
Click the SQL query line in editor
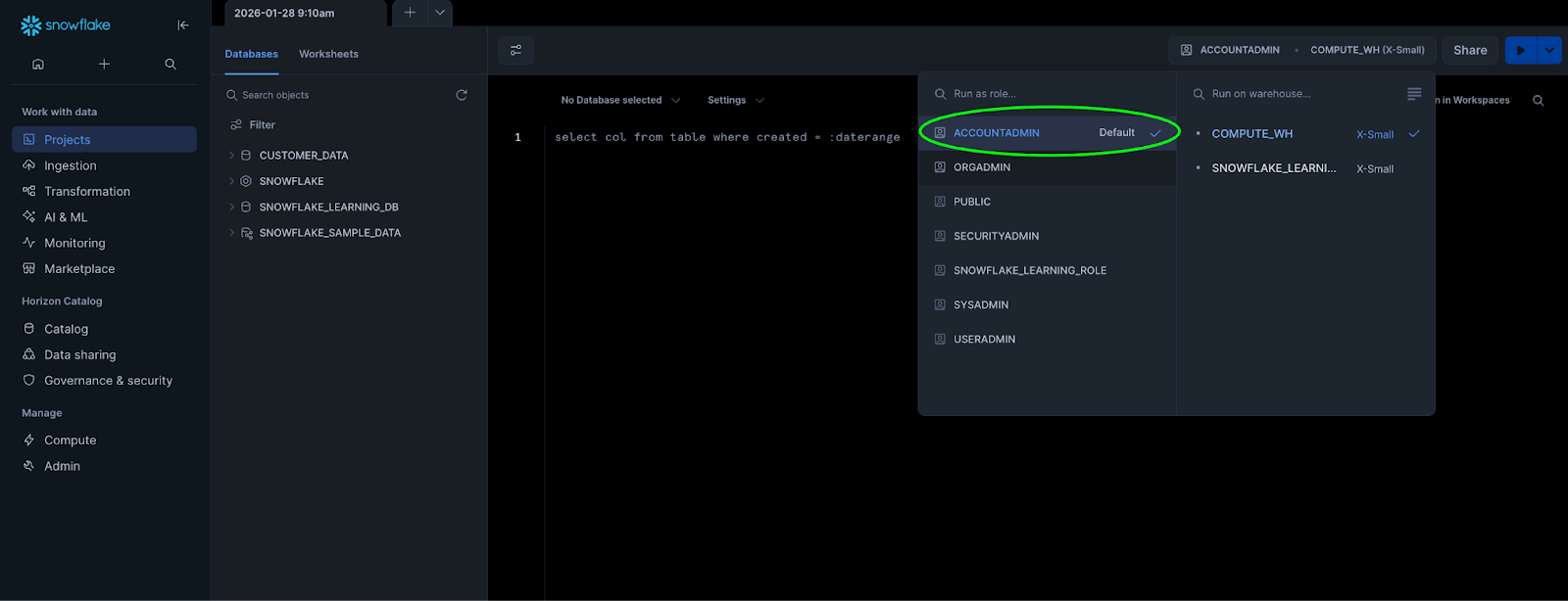[727, 137]
